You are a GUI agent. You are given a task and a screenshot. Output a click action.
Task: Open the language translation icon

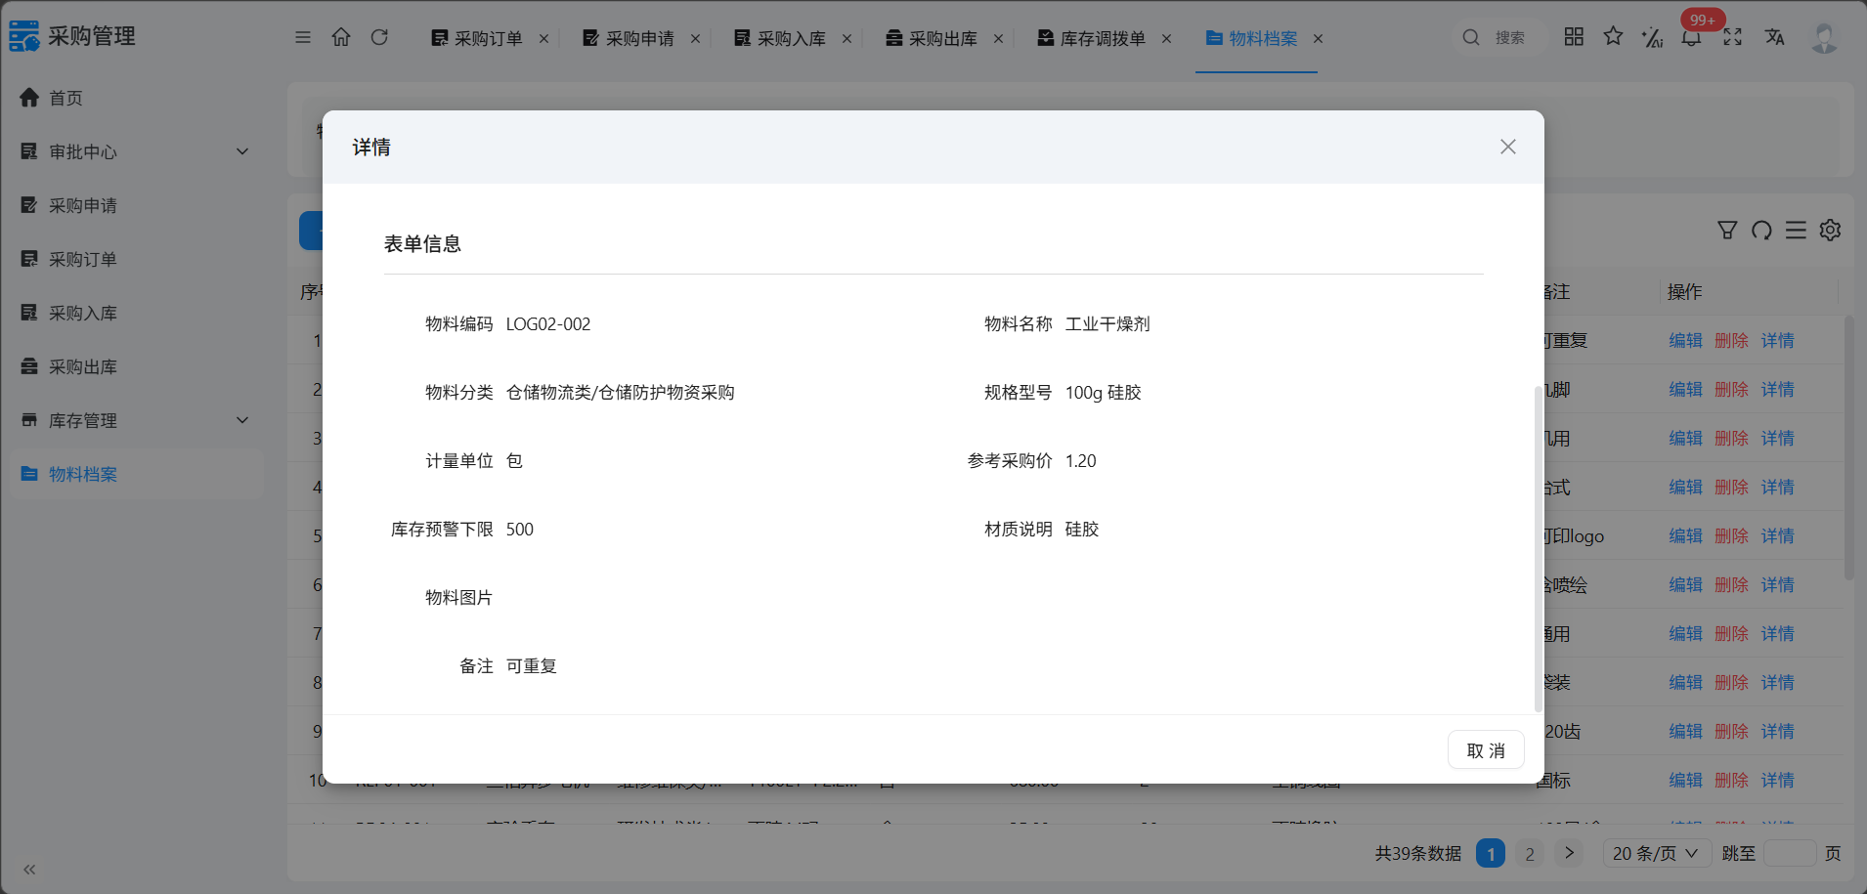pos(1774,37)
